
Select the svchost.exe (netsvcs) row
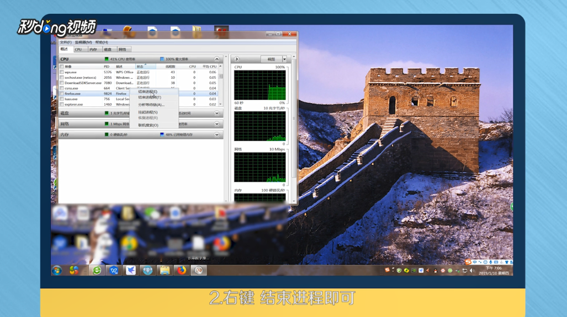139,77
